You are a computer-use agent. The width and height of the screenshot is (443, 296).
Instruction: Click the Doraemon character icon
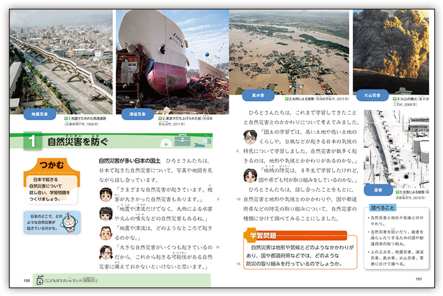[69, 223]
